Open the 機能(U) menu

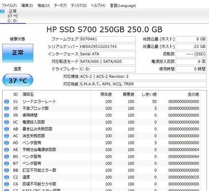tap(44, 6)
